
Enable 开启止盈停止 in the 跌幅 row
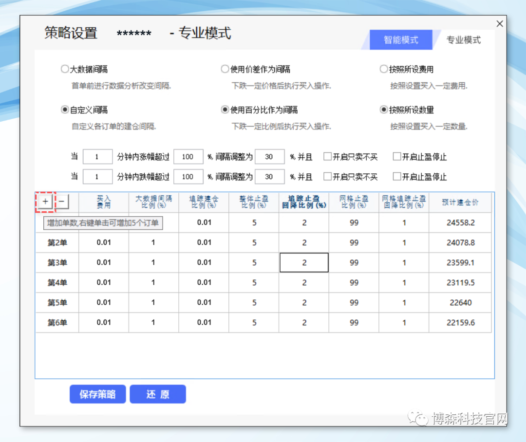[x=397, y=177]
